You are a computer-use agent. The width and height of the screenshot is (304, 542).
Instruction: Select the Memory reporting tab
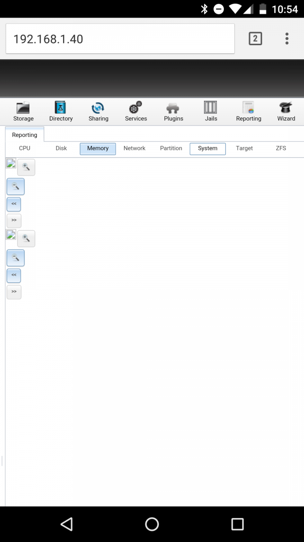tap(98, 149)
